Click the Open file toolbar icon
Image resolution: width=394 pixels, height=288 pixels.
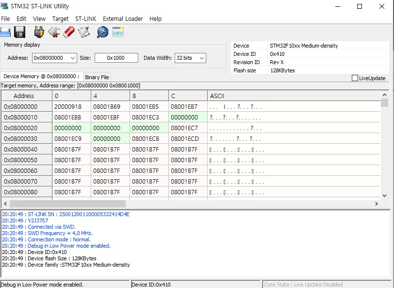5,32
